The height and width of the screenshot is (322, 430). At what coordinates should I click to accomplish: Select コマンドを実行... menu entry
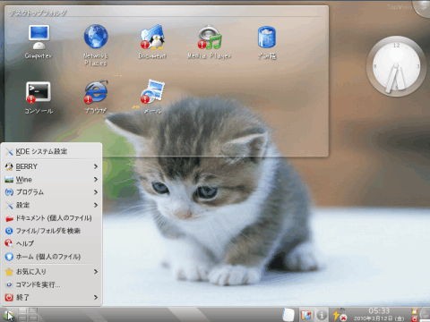point(51,284)
